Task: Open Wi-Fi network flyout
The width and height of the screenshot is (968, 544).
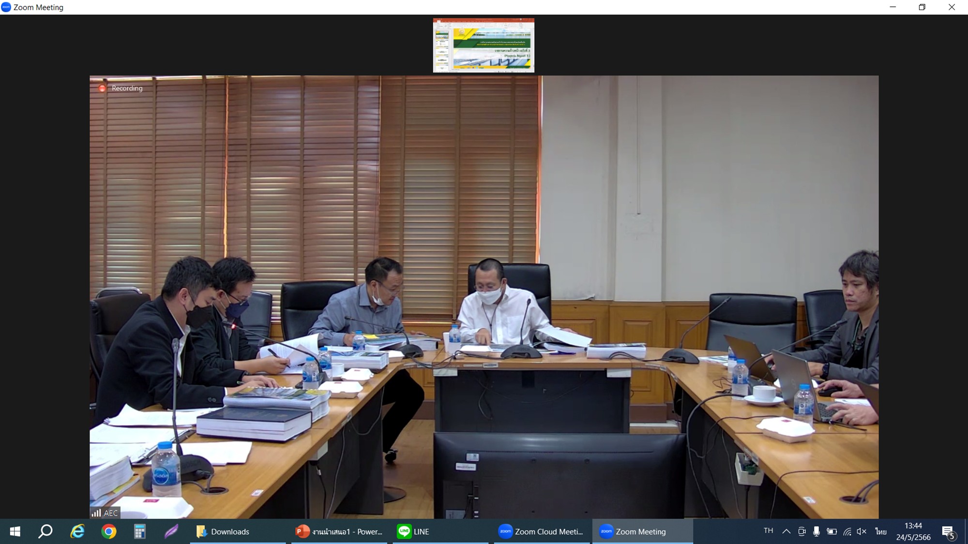Action: [x=847, y=531]
